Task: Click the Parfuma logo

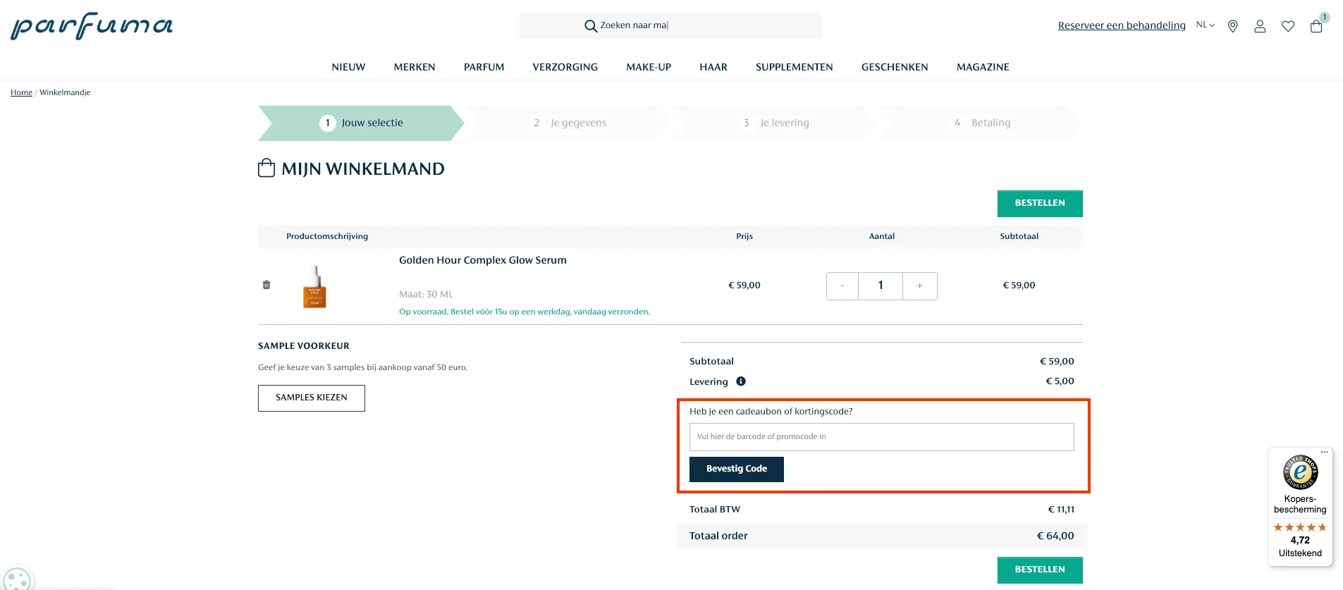Action: coord(92,26)
